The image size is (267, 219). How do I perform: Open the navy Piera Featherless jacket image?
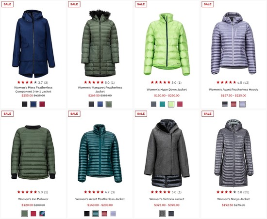click(x=33, y=44)
